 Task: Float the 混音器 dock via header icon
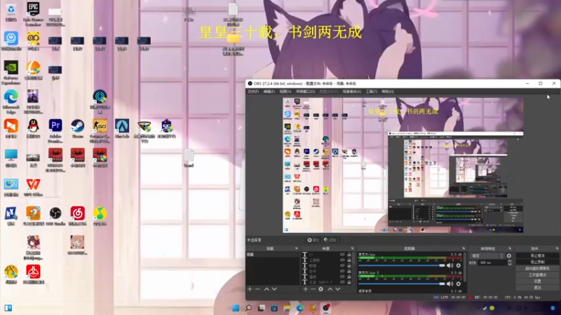(464, 248)
